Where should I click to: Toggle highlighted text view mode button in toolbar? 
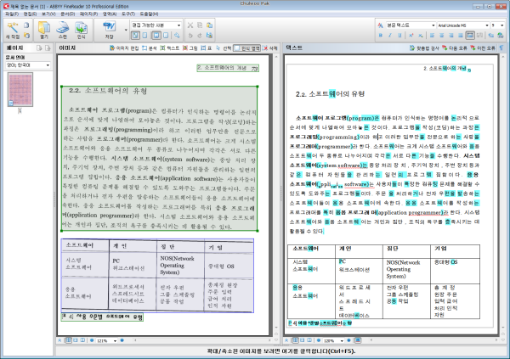[156, 35]
